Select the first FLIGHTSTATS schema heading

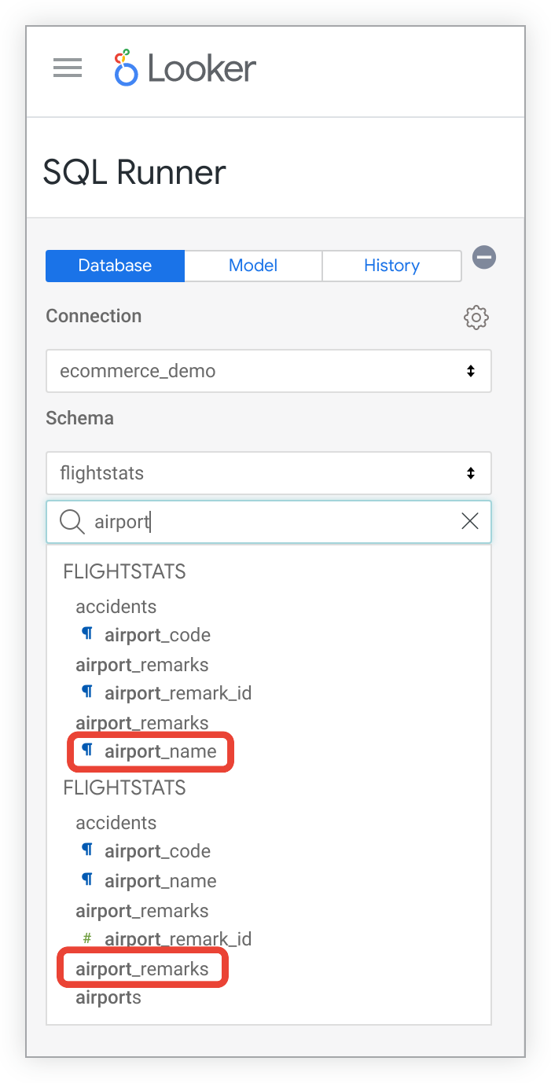click(125, 571)
